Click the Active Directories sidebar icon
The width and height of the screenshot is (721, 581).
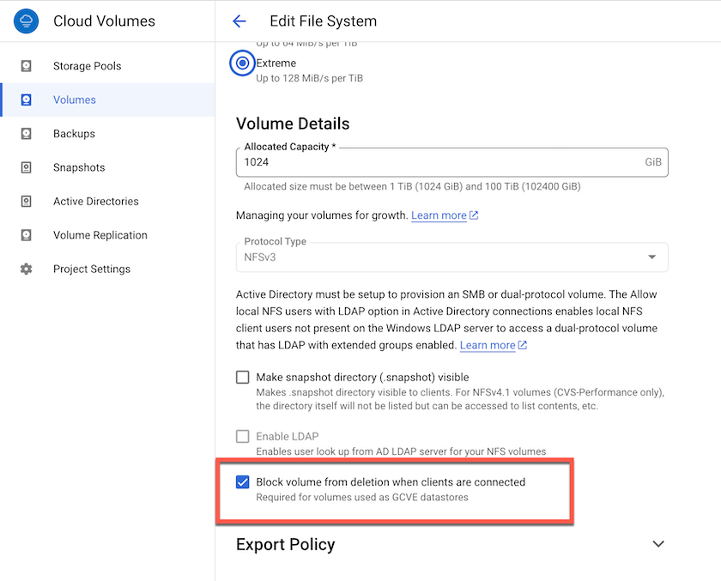(27, 202)
